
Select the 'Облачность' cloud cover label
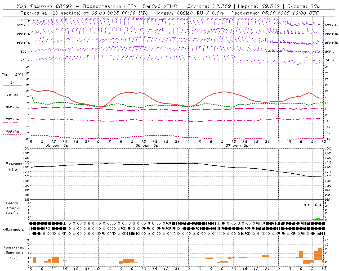click(14, 230)
